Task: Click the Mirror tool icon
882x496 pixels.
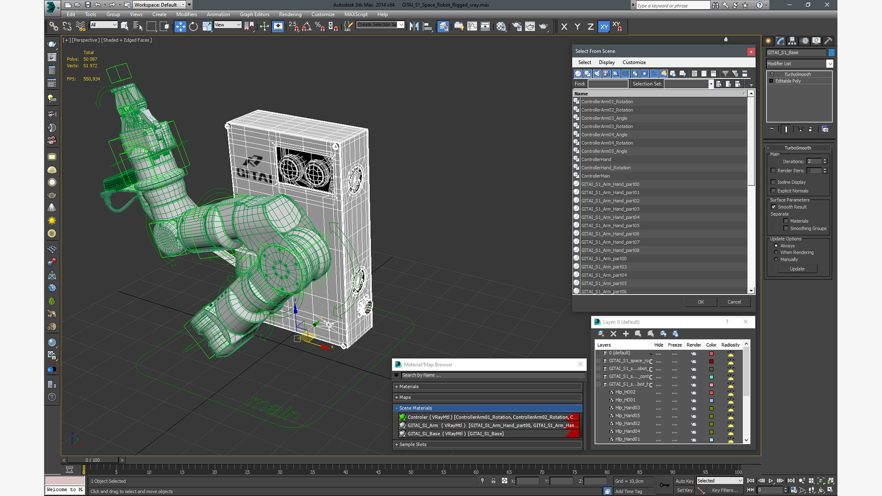Action: pos(414,27)
